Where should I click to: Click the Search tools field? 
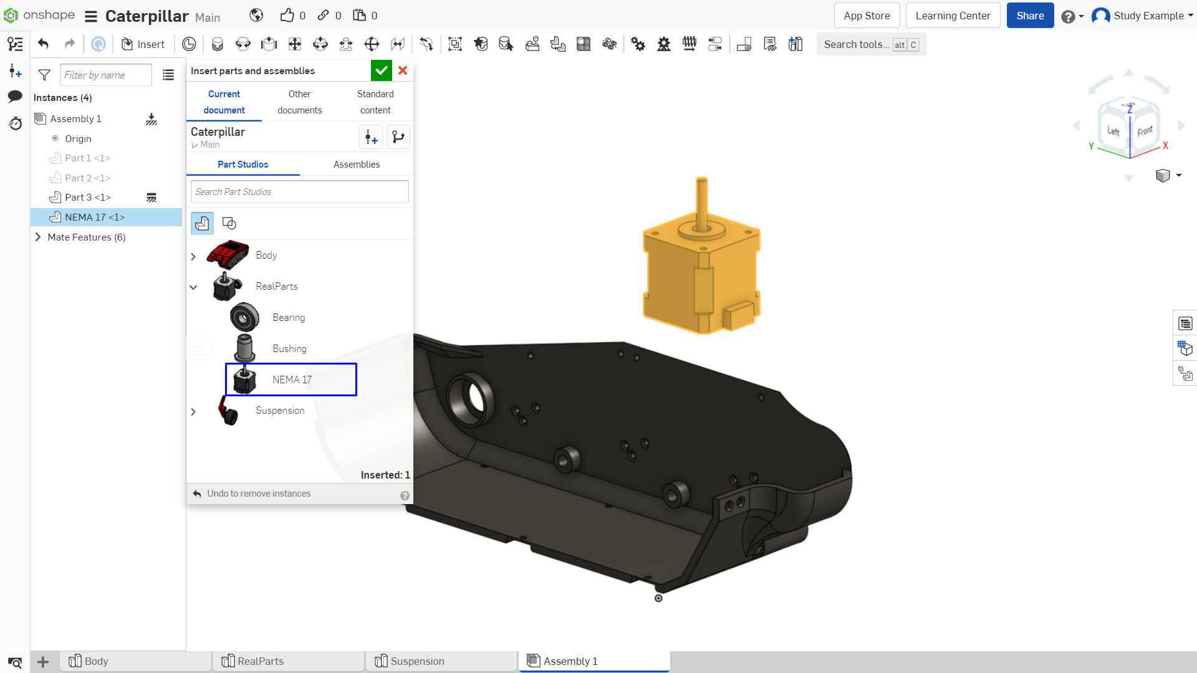872,44
